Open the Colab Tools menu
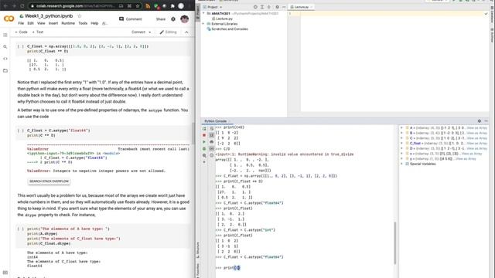Screen dimensions: 495x278 coord(83,23)
